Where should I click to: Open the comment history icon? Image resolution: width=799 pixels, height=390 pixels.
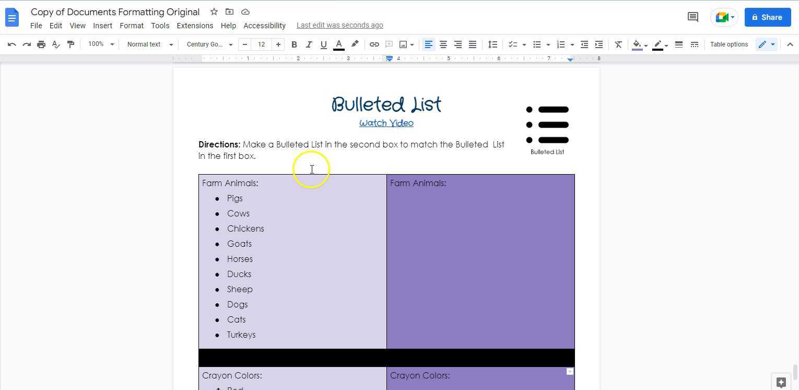692,17
